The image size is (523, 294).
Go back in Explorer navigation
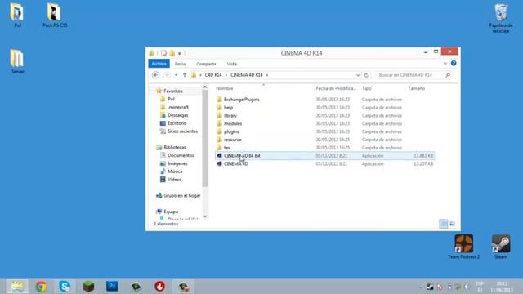[x=156, y=75]
